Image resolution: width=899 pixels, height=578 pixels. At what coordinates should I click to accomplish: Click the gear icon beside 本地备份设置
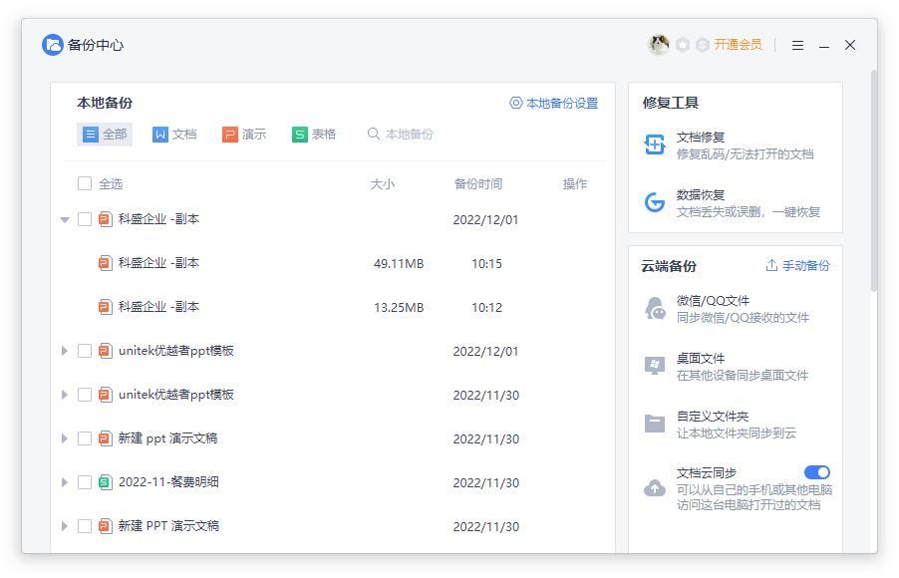click(x=516, y=103)
